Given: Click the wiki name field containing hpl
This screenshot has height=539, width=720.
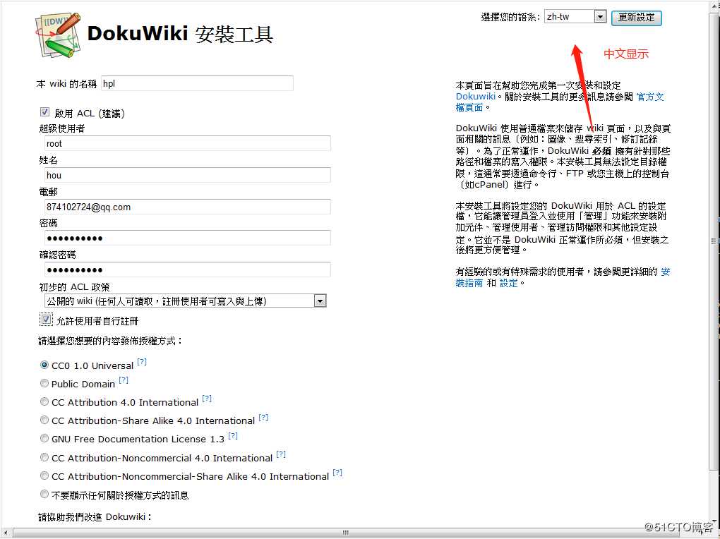Looking at the screenshot, I should [x=196, y=83].
